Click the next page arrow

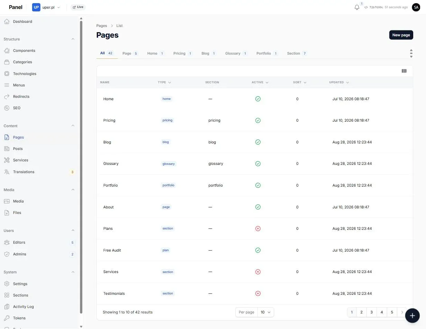tap(402, 312)
